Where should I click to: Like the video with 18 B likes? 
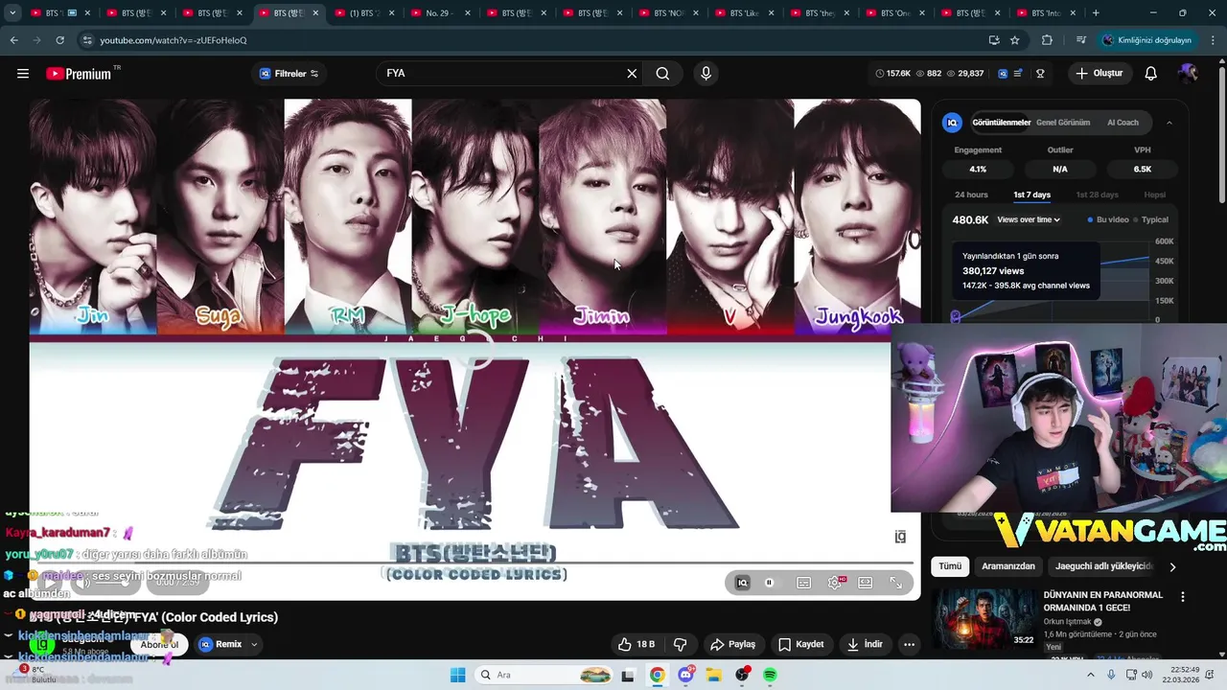636,644
